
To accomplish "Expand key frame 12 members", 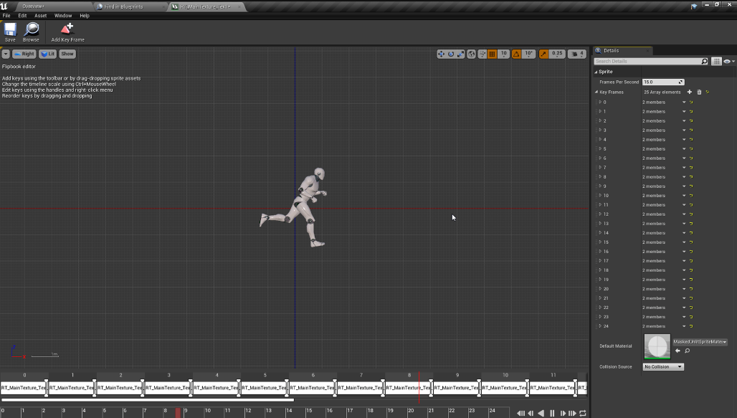I will 600,214.
